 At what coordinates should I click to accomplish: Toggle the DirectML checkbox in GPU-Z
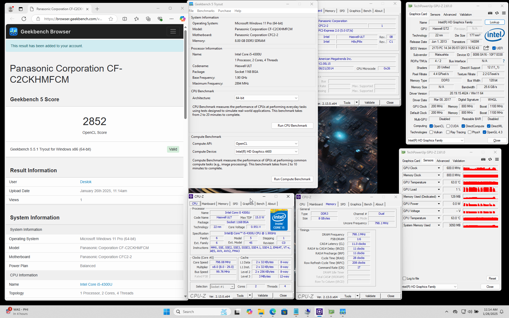[489, 126]
